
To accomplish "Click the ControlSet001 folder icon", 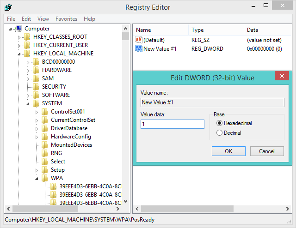I will pos(45,112).
